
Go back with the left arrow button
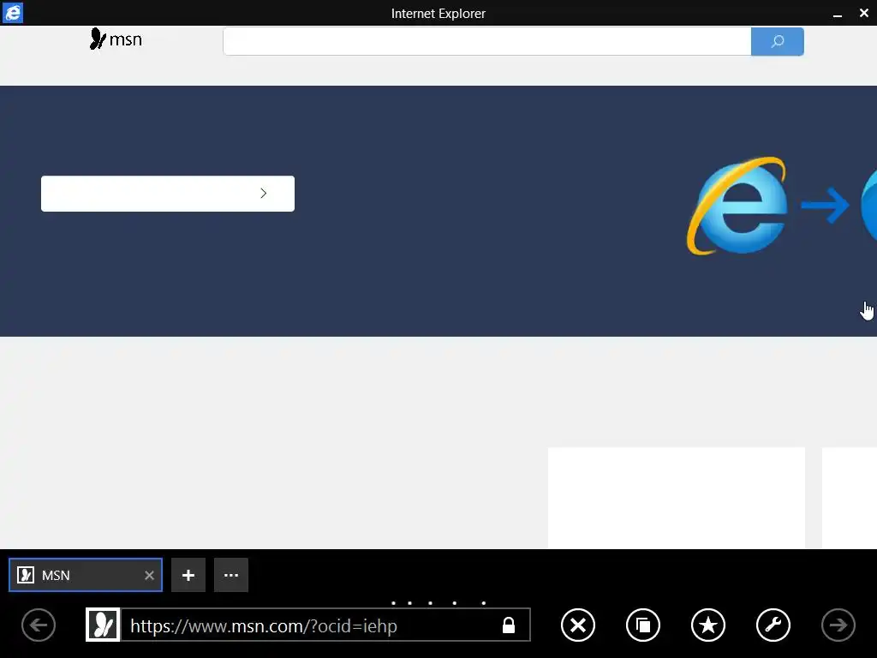pyautogui.click(x=39, y=625)
